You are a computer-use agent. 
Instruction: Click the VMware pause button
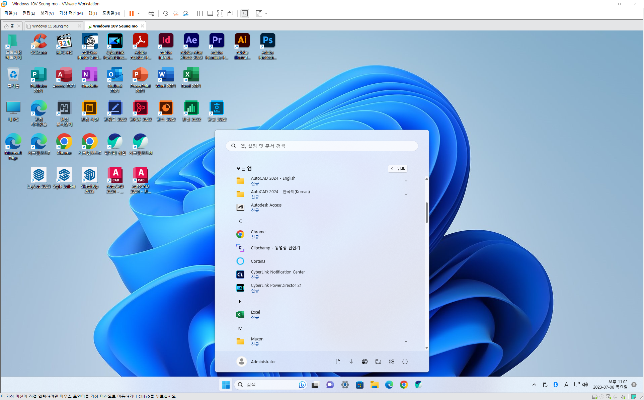[132, 13]
